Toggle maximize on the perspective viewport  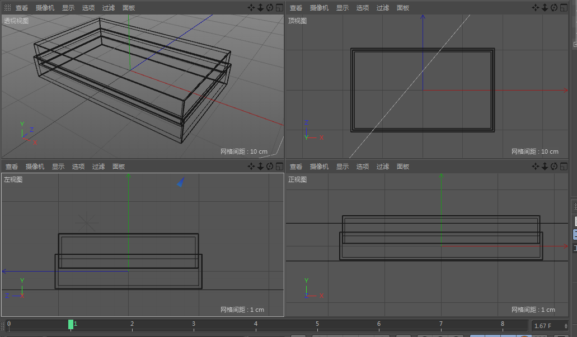click(x=279, y=8)
